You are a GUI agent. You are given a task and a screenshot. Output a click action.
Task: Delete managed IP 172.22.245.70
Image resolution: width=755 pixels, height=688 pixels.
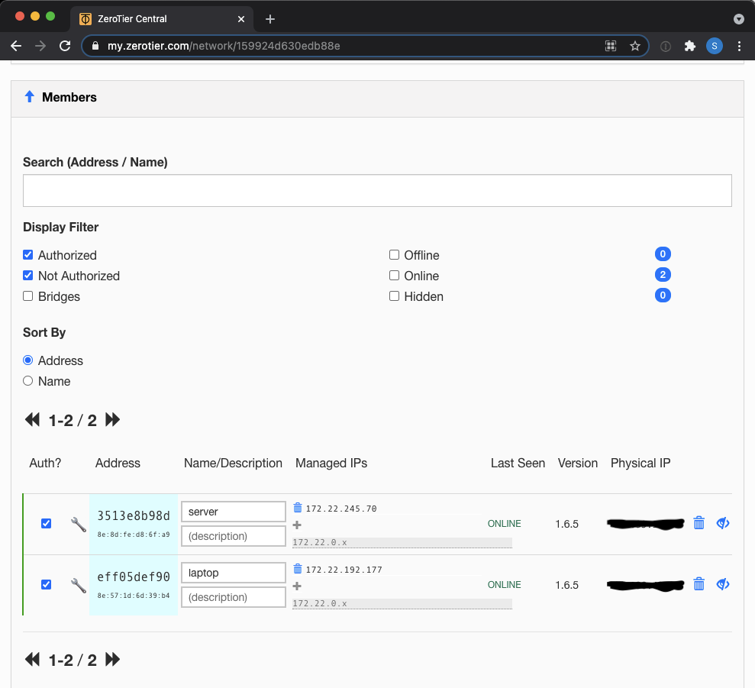298,508
